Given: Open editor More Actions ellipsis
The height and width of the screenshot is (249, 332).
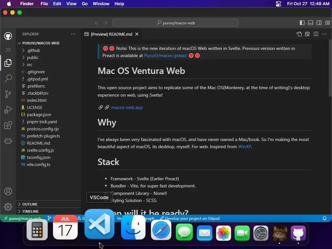Looking at the screenshot, I should [x=324, y=34].
